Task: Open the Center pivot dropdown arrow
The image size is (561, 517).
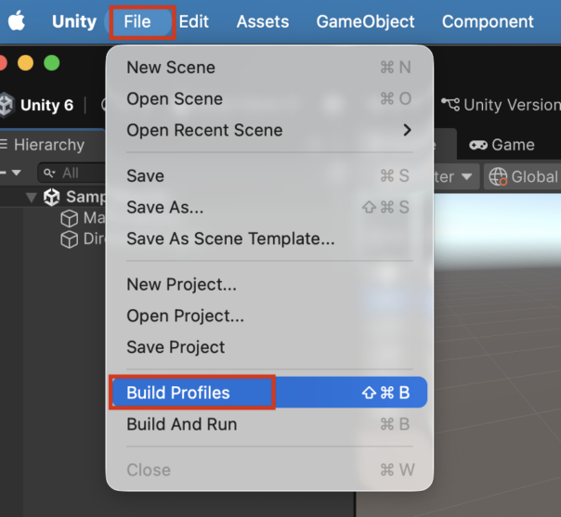Action: coord(465,176)
